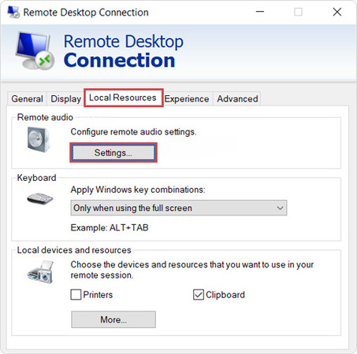Image resolution: width=357 pixels, height=354 pixels.
Task: Click the keyboard icon
Action: [40, 198]
